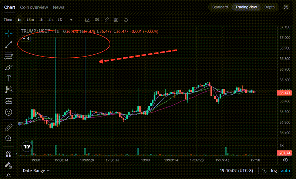The image size is (296, 179).
Task: Toggle percent scale on price axis
Action: click(264, 170)
